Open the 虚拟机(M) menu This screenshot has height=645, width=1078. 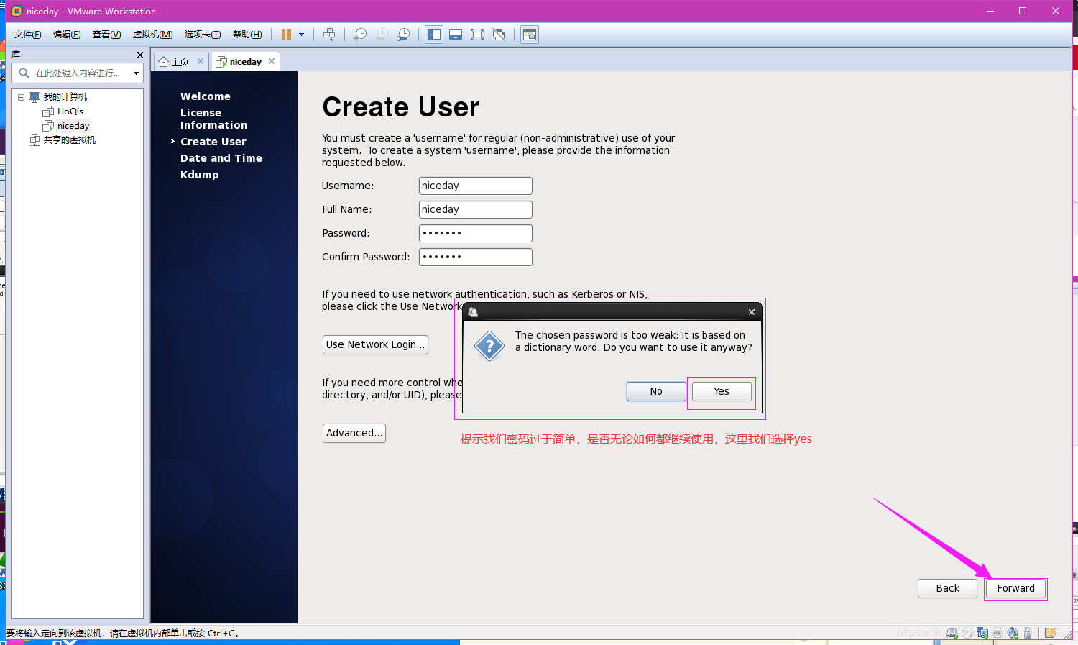152,35
